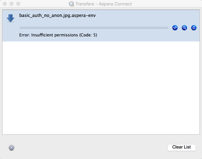
Task: Select the basic_auth_no_anon.jpg.aspera-env filename
Action: point(58,15)
